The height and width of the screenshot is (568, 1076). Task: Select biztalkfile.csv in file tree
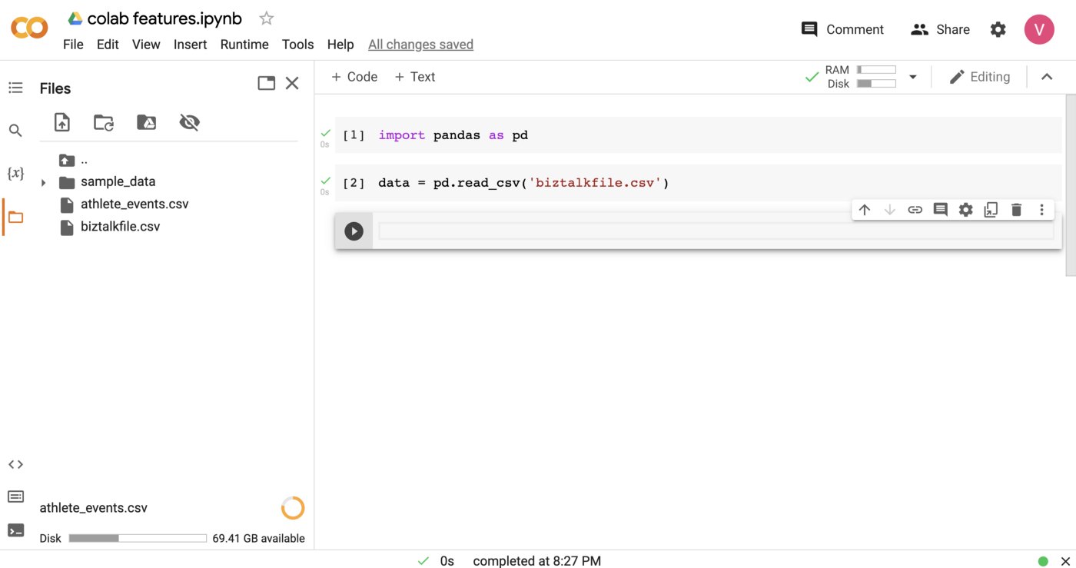pyautogui.click(x=121, y=227)
